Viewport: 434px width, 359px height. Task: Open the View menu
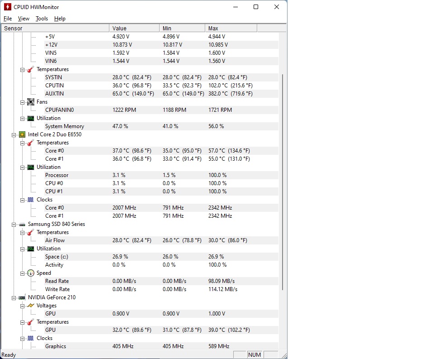[24, 19]
